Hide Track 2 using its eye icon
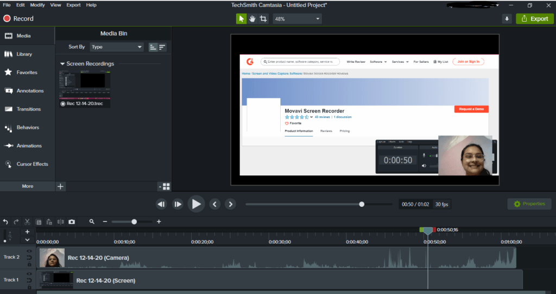This screenshot has width=556, height=294. coord(29,251)
